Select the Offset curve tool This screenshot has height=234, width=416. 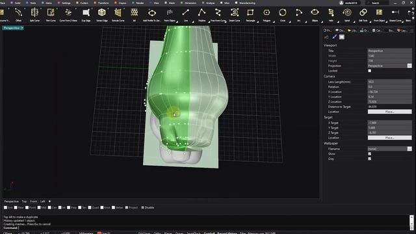click(x=18, y=14)
